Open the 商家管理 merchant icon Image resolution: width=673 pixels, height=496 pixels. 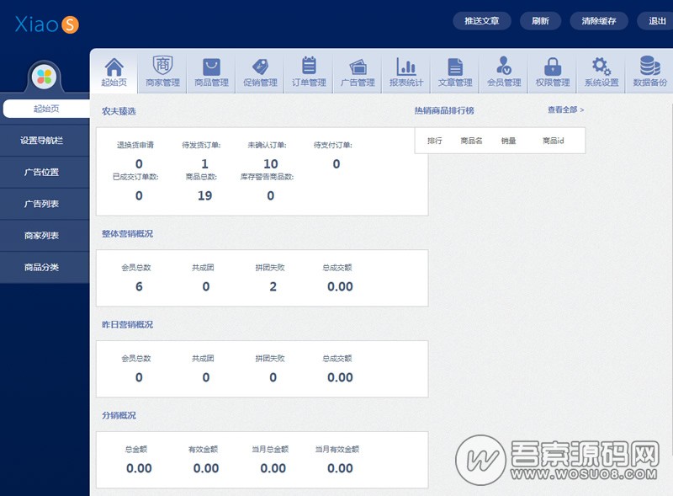[162, 66]
